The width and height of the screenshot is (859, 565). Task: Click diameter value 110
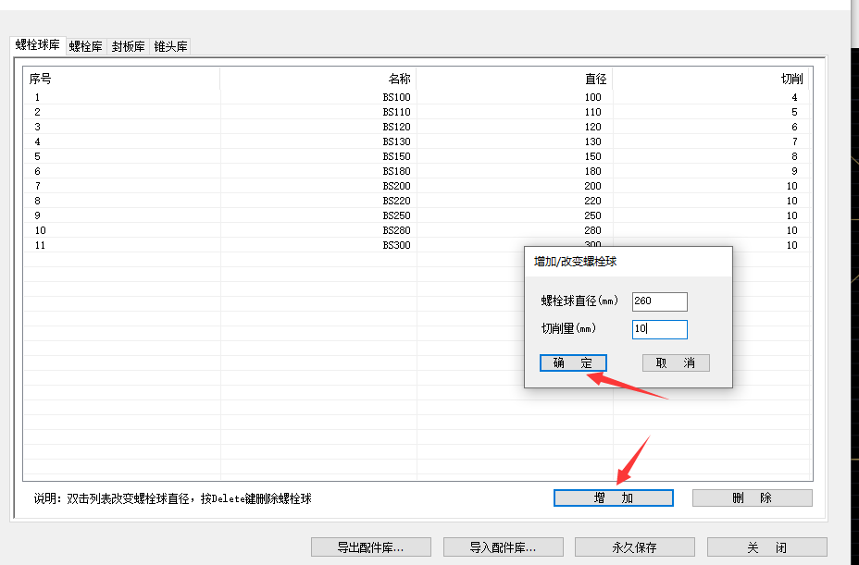(592, 112)
